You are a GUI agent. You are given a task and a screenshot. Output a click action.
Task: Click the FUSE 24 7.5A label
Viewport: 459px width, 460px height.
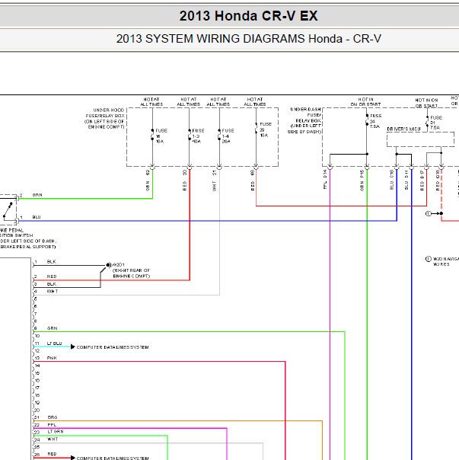[x=375, y=121]
